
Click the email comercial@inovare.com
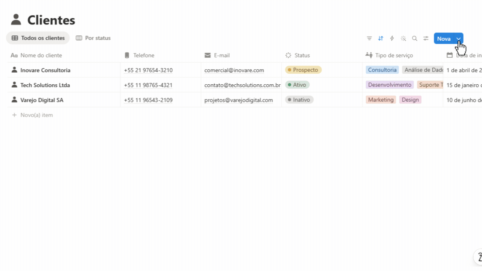coord(234,70)
